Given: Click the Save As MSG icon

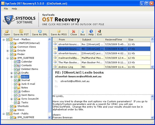Looking at the screenshot, I should coord(59,31).
